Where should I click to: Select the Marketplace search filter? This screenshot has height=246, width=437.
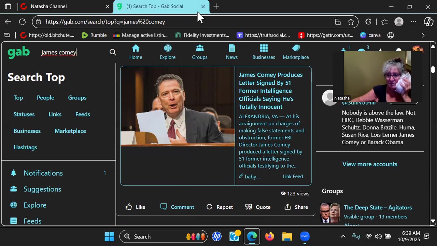(70, 131)
